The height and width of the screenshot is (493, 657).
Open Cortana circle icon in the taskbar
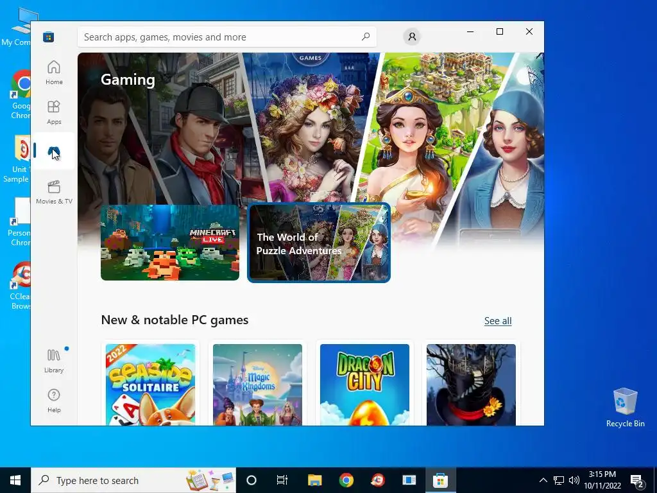pyautogui.click(x=252, y=480)
